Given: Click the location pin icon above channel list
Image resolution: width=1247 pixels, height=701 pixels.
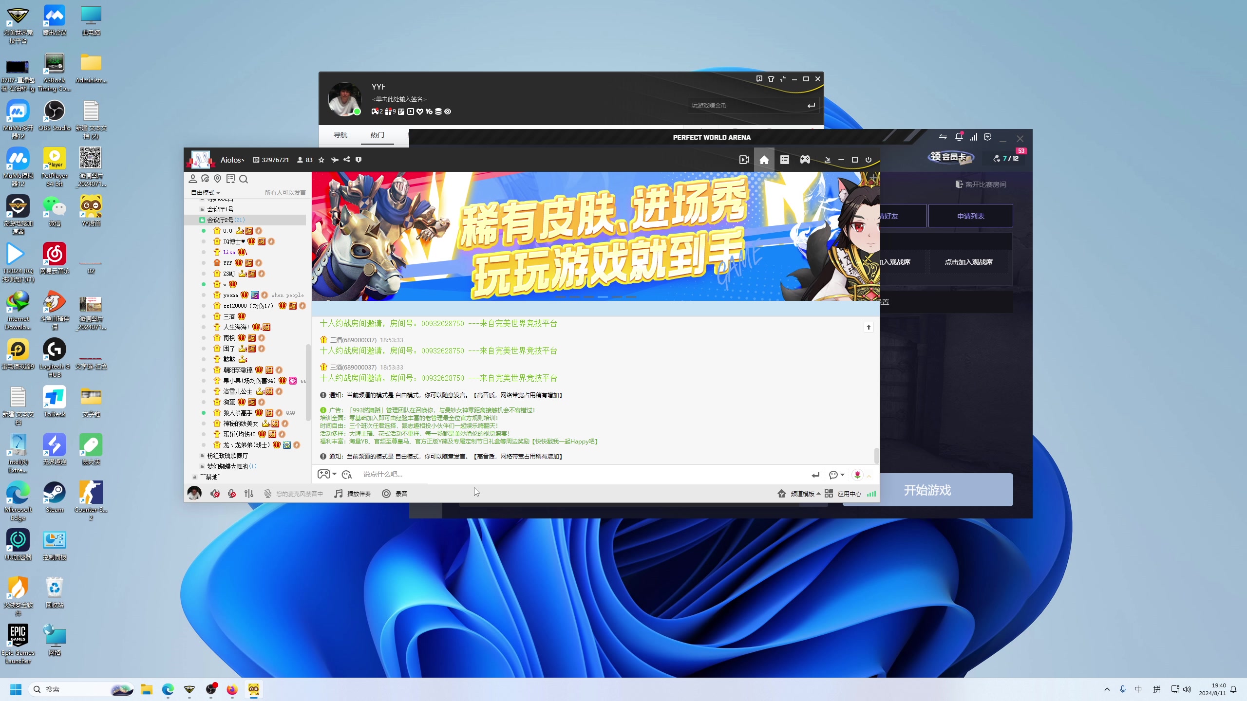Looking at the screenshot, I should point(218,179).
